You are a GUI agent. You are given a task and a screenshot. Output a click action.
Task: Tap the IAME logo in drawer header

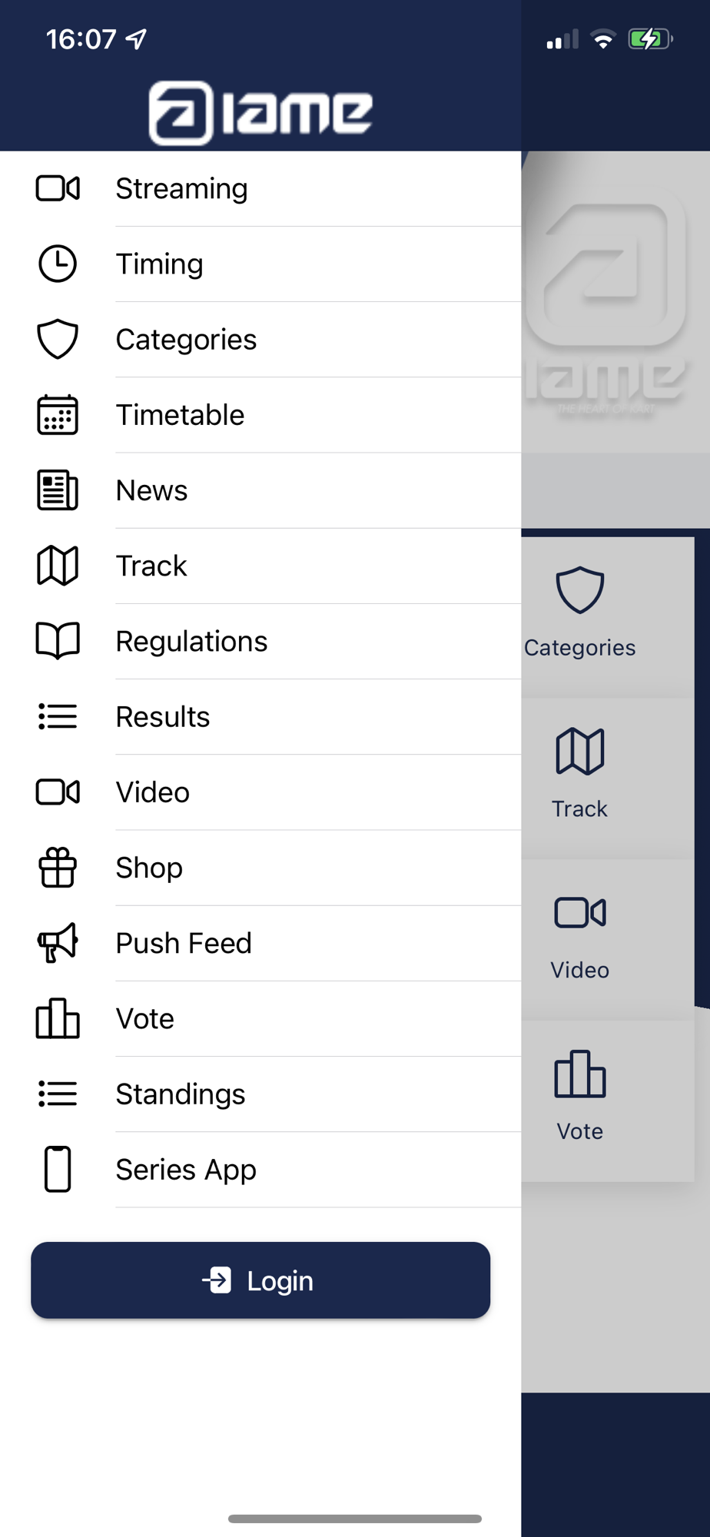point(260,113)
